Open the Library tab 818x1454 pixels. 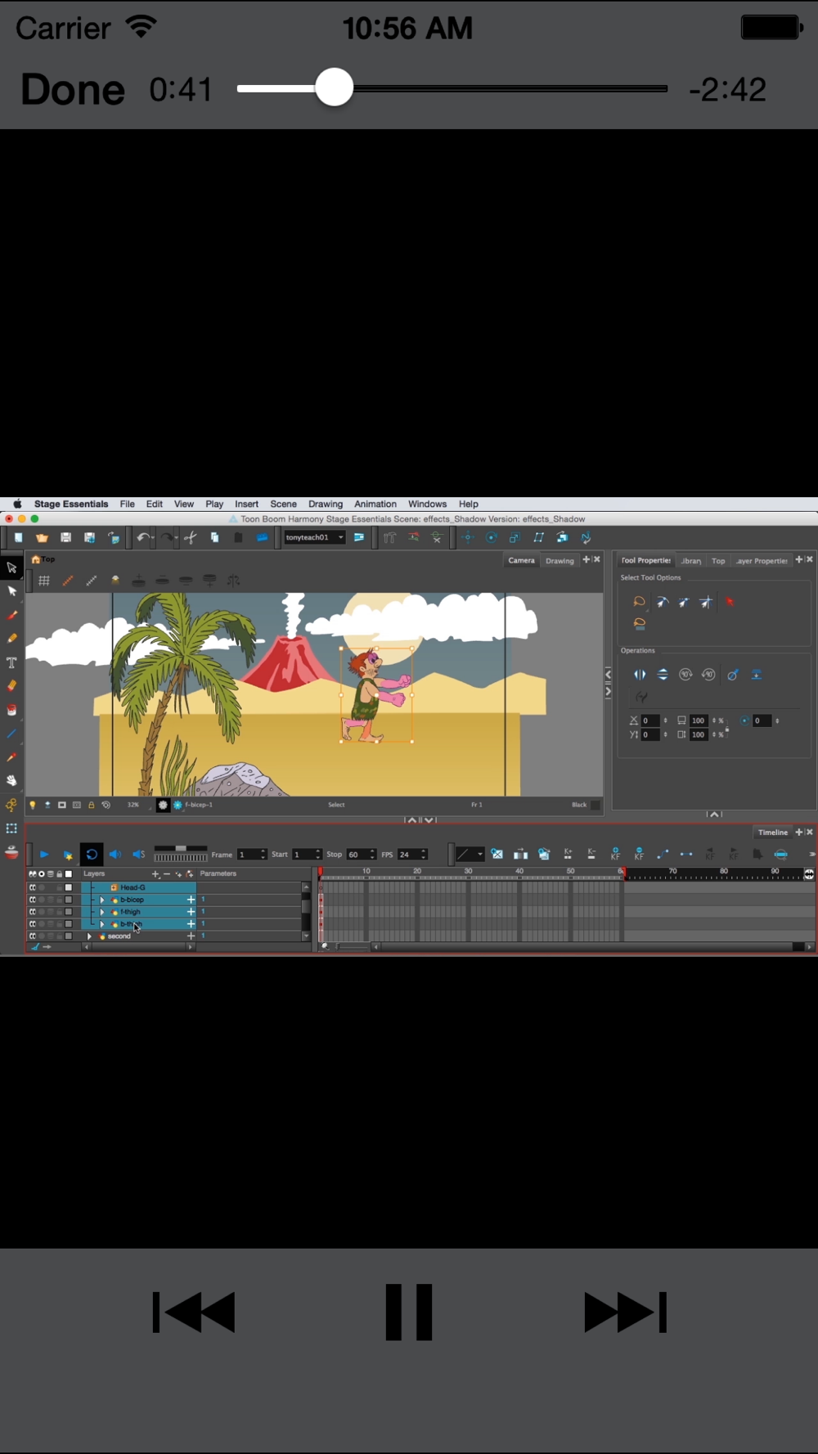(x=691, y=560)
